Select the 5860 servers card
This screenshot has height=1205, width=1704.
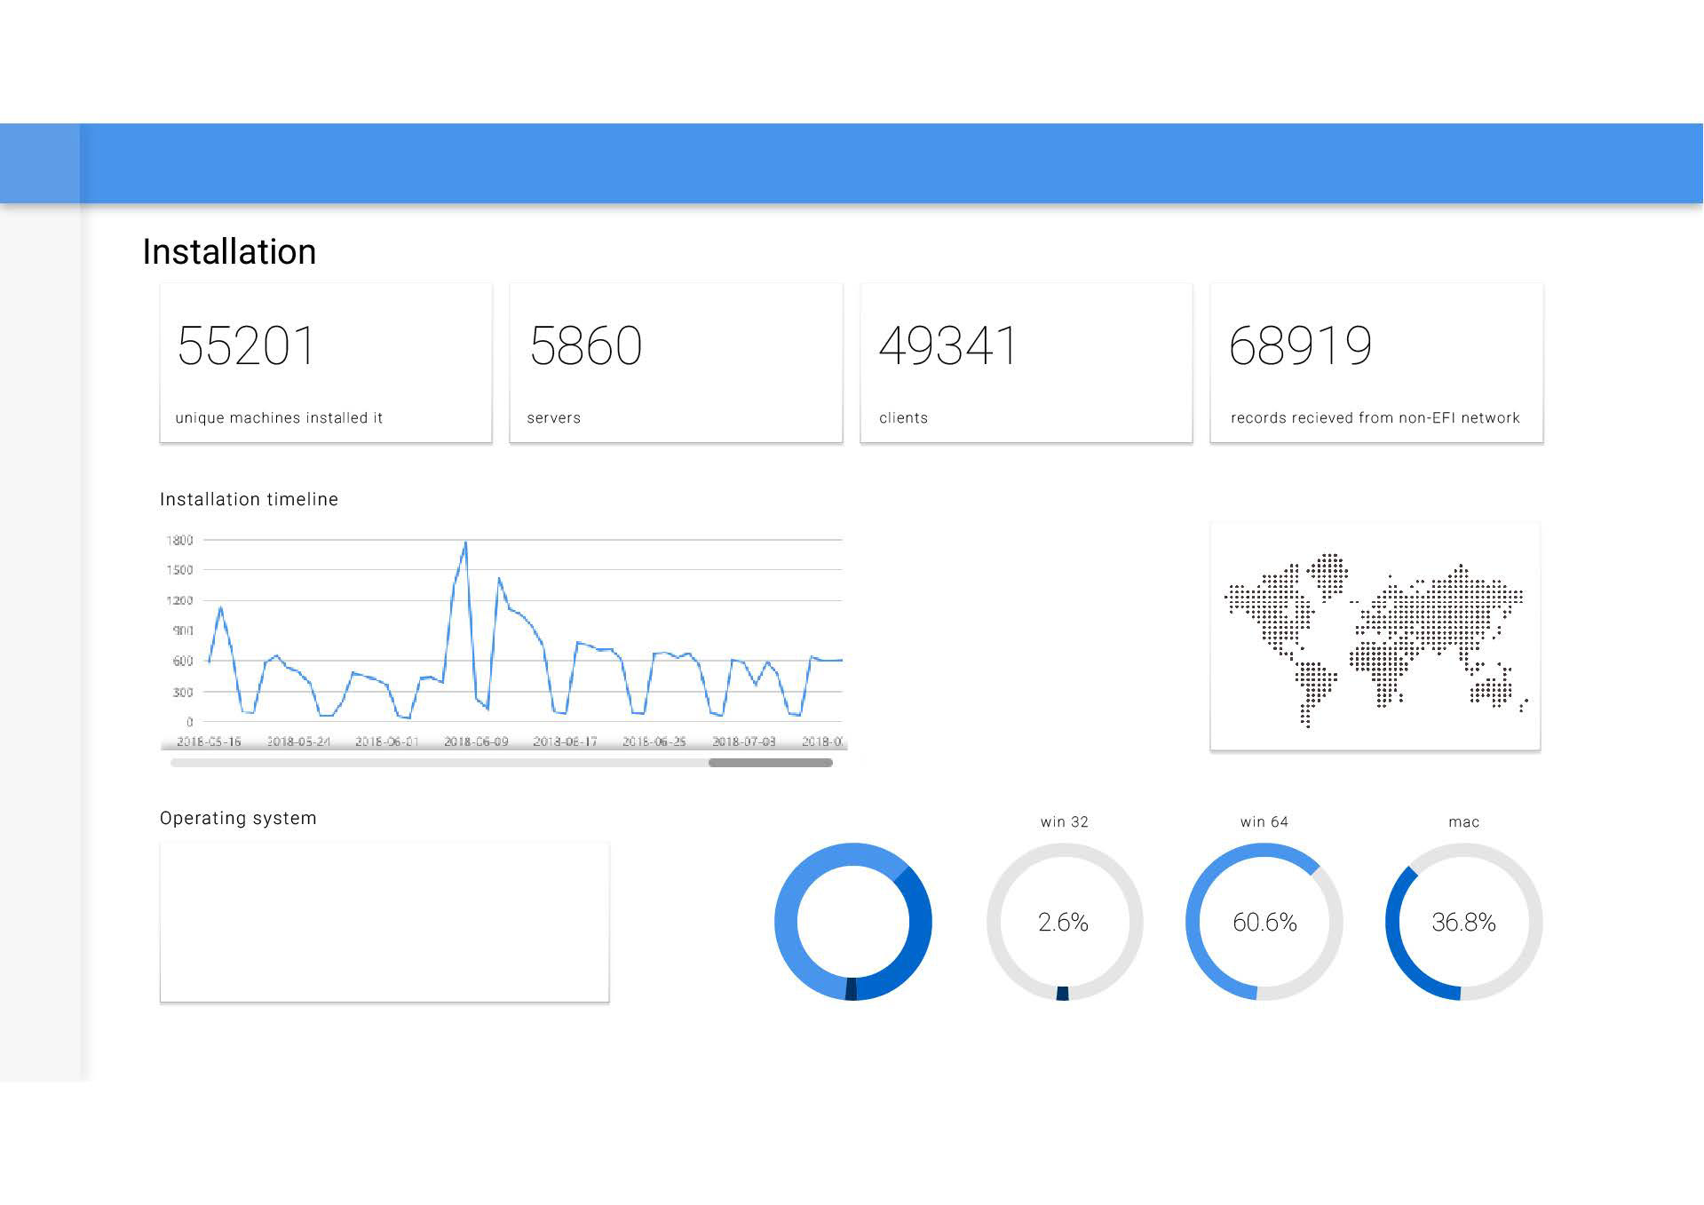[676, 362]
